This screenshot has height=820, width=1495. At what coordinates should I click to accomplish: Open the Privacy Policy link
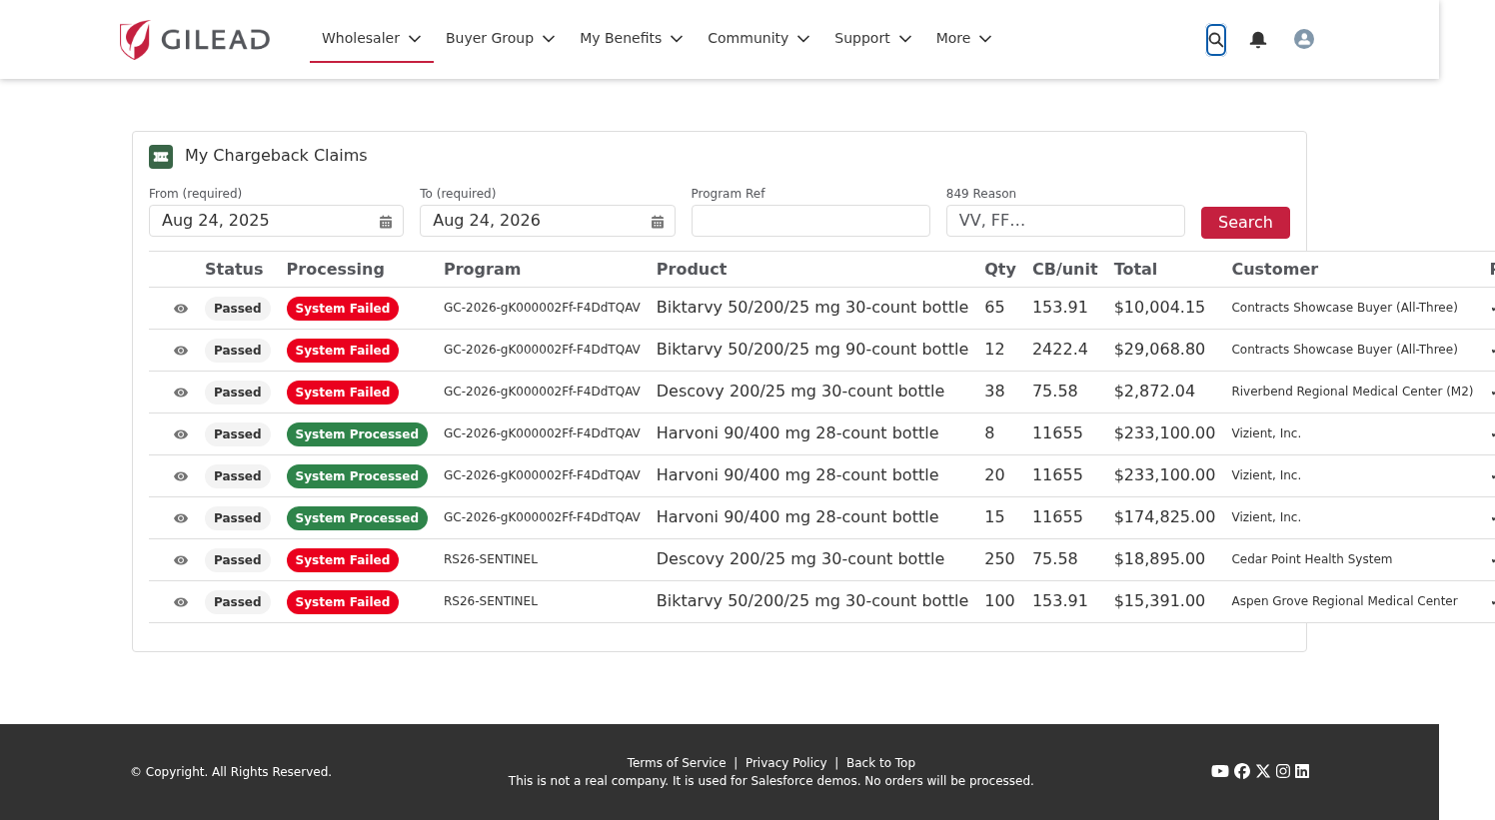pos(786,763)
